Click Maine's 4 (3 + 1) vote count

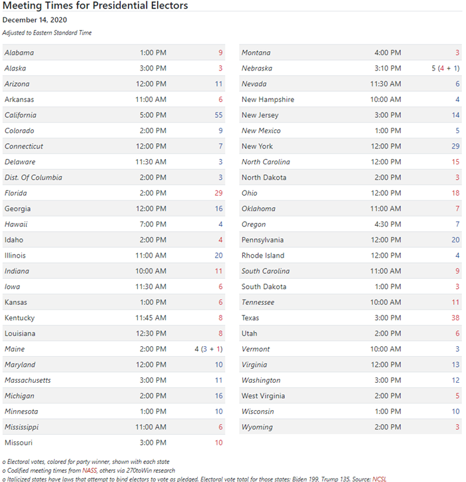(208, 350)
